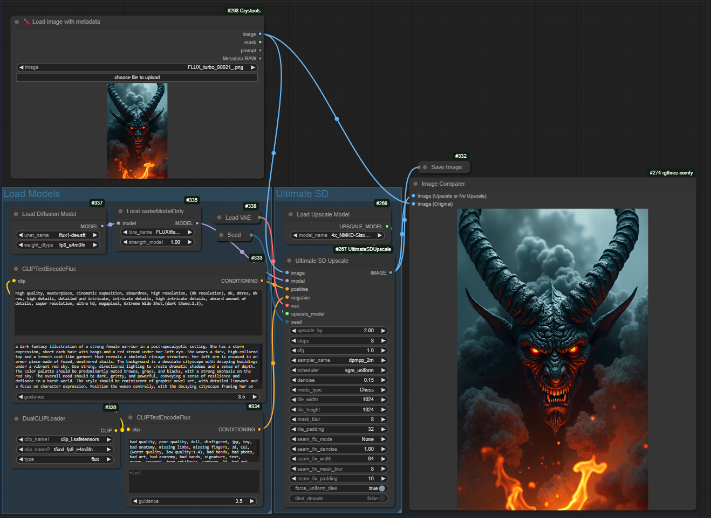Collapse the Ultimate SD Upscale node
Viewport: 711px width, 518px height.
[289, 261]
